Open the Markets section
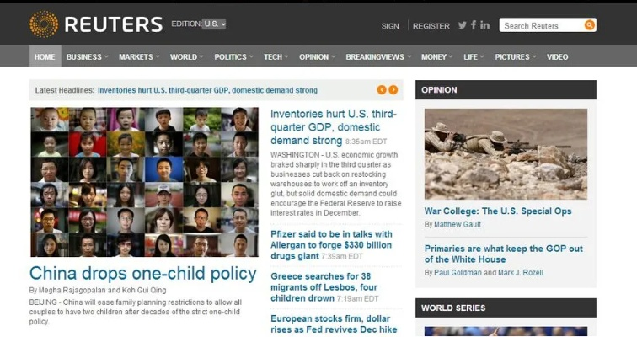Image resolution: width=637 pixels, height=337 pixels. coord(136,57)
